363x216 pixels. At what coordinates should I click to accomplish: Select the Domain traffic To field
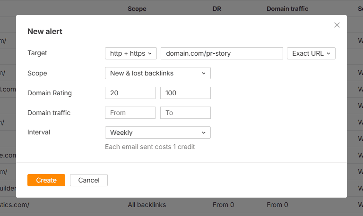(185, 113)
